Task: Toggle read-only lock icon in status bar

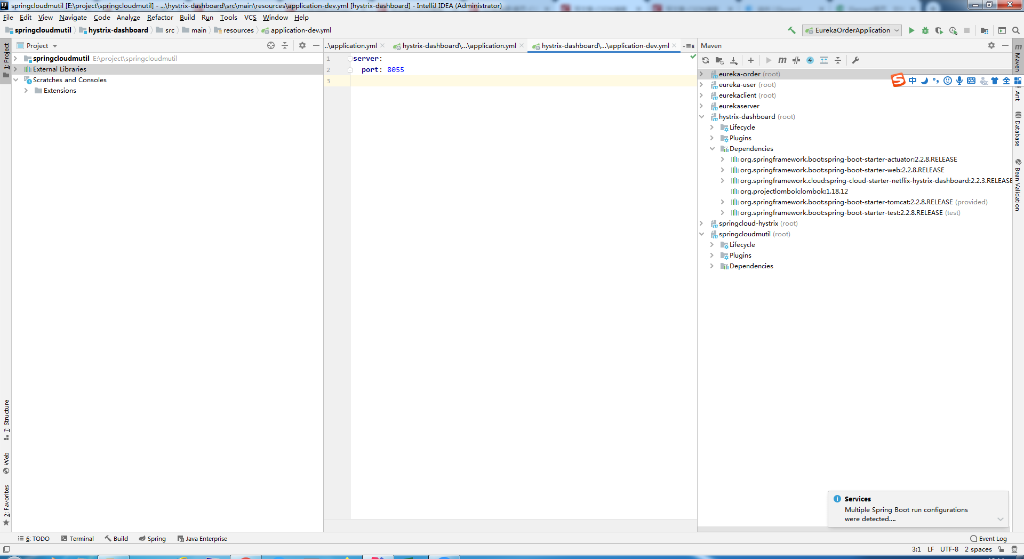Action: pos(1001,549)
